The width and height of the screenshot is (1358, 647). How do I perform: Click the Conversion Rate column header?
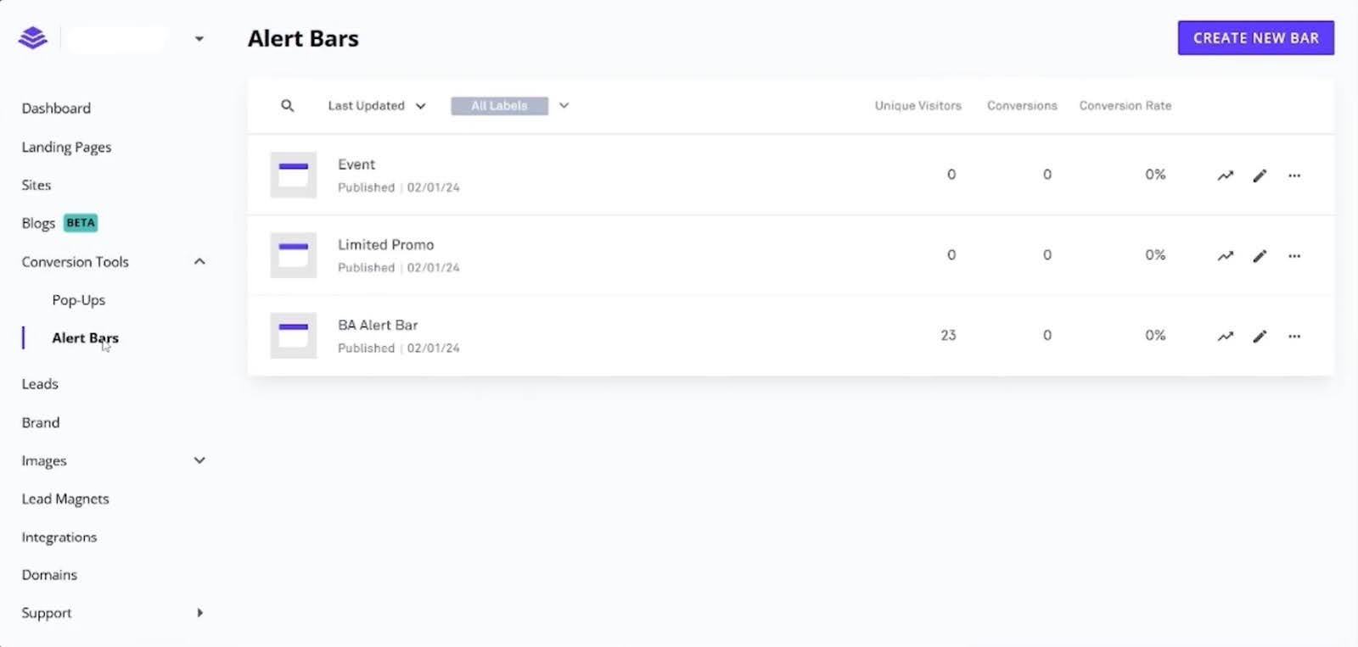1125,106
